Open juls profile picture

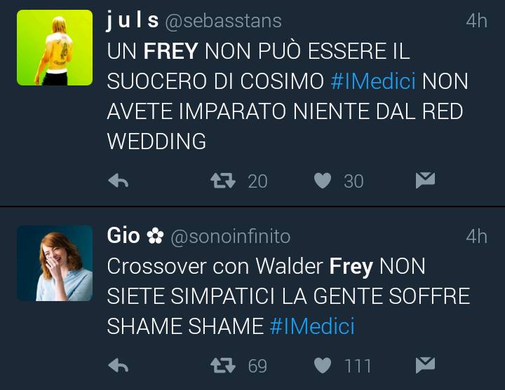[x=55, y=48]
